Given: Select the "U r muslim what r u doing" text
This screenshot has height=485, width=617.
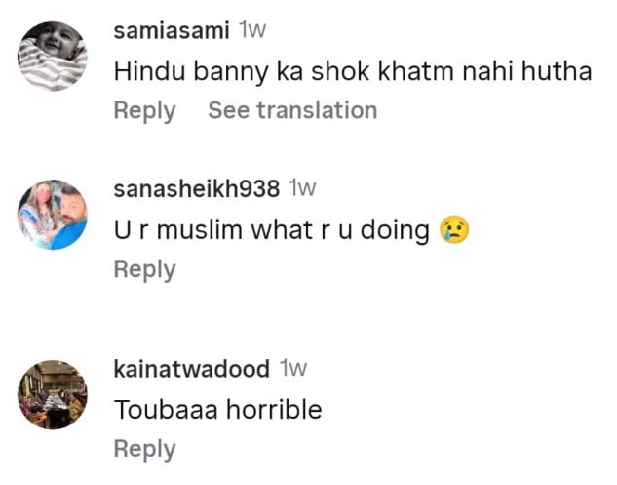Looking at the screenshot, I should click(272, 230).
